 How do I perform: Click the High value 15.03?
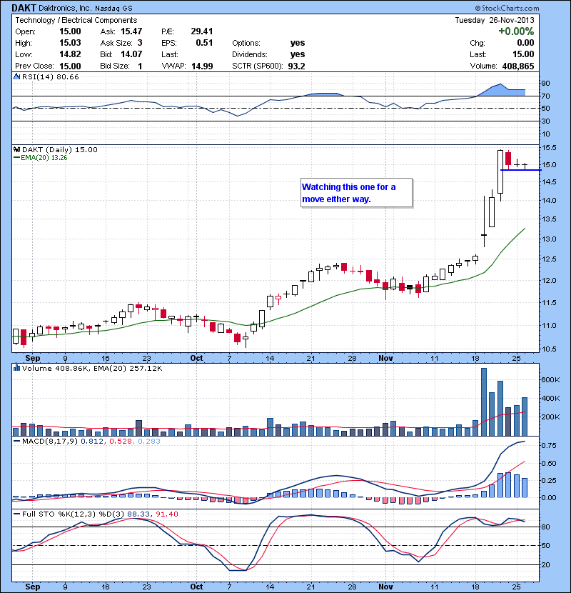[x=70, y=43]
